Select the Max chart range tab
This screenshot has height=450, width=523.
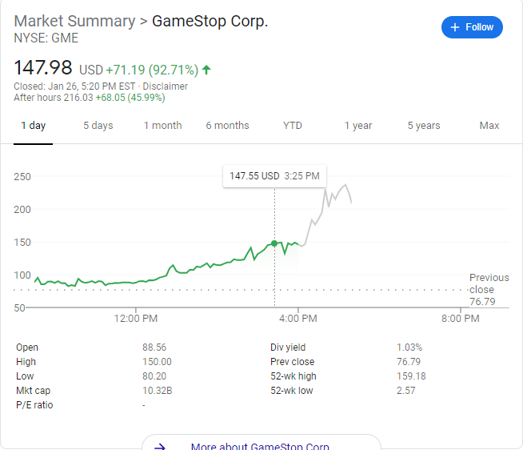pos(489,126)
